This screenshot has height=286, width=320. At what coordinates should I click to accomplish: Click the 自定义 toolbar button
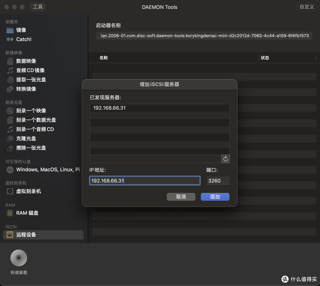[307, 7]
